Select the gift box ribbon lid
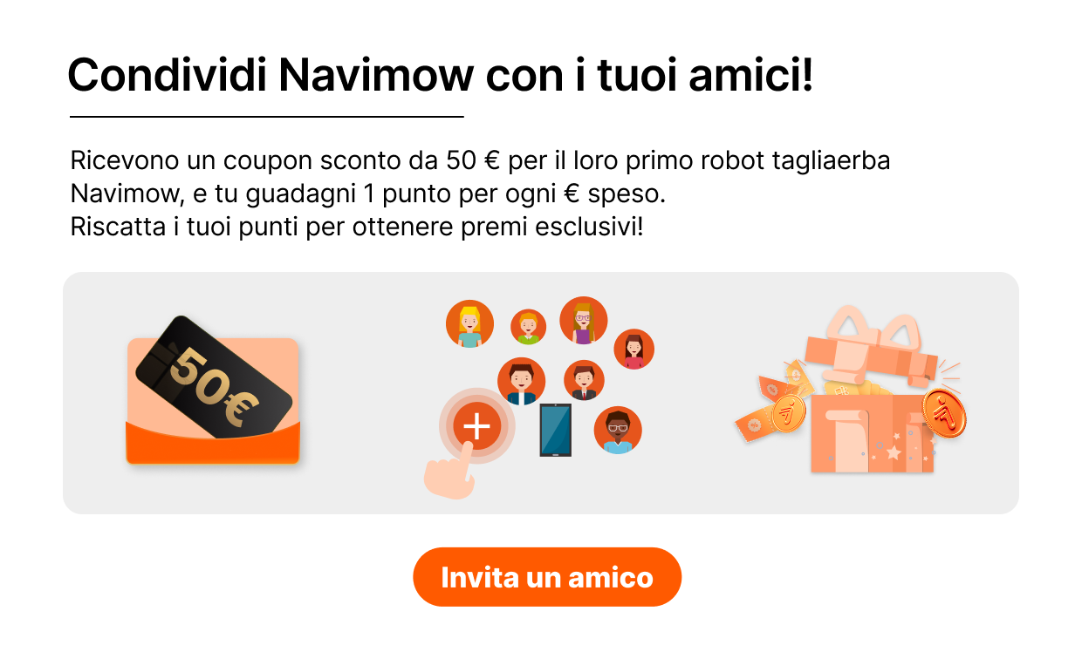Viewport: 1082px width, 652px height. [x=870, y=350]
